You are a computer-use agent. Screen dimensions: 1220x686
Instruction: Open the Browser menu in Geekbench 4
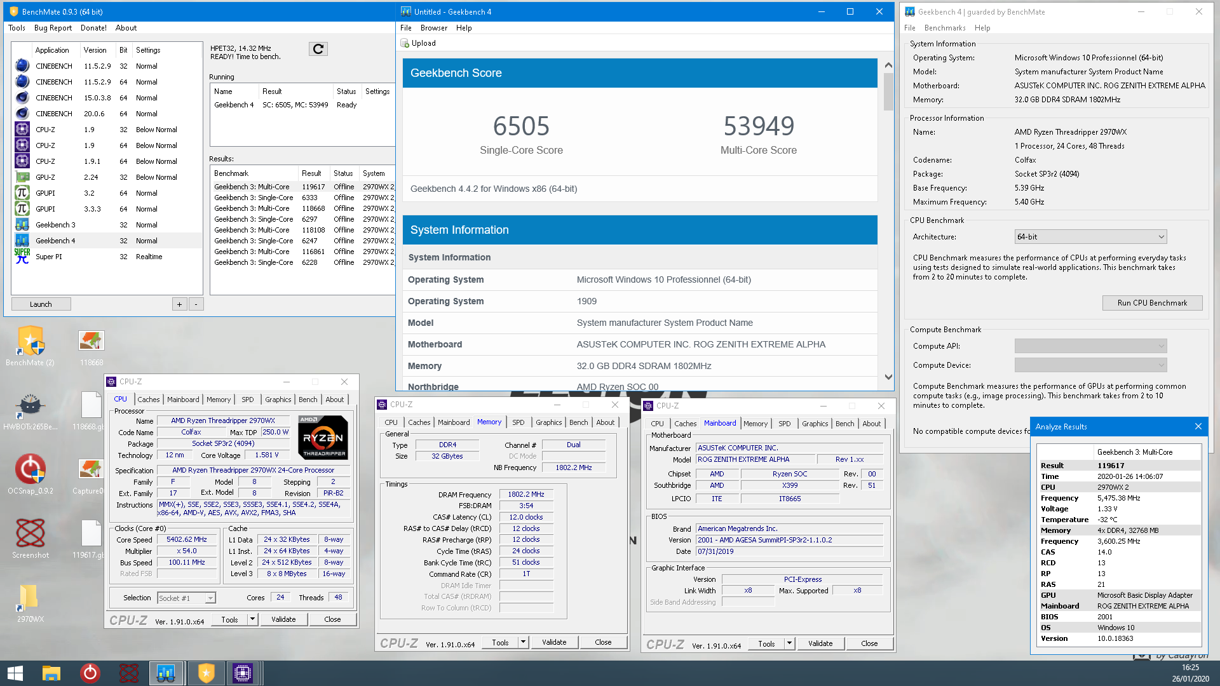tap(434, 28)
